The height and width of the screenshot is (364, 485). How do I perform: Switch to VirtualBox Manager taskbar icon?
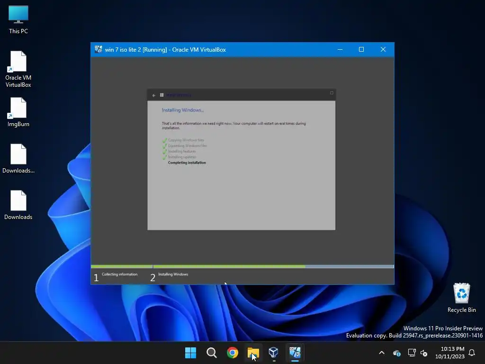[274, 353]
